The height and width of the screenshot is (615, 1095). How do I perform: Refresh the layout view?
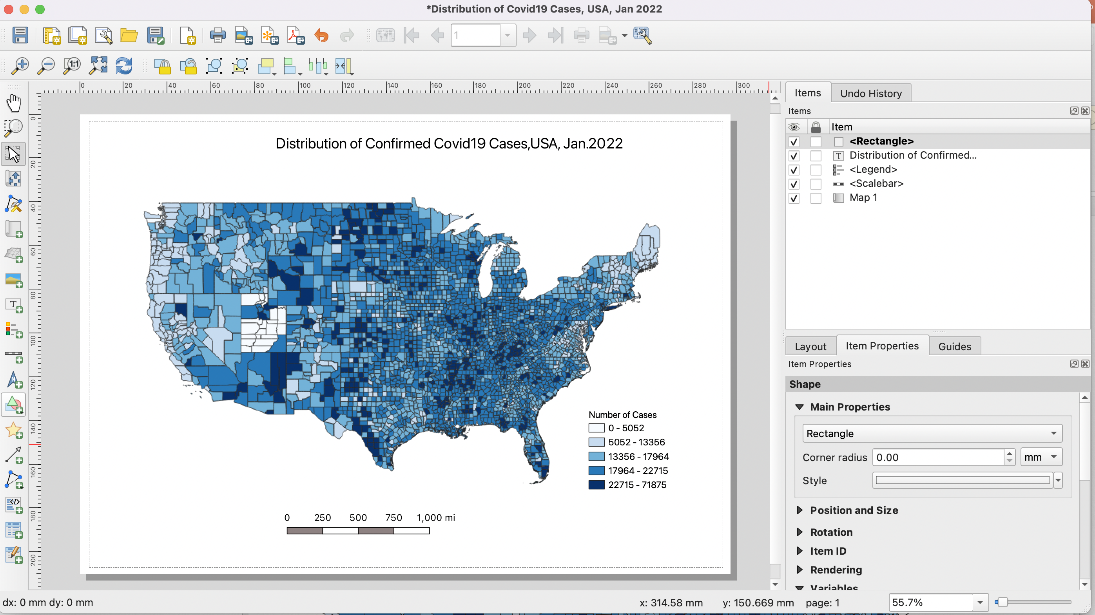[124, 66]
